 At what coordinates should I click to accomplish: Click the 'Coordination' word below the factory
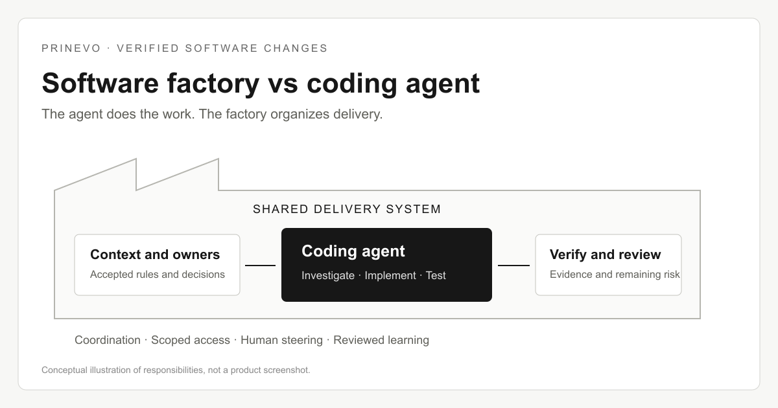pyautogui.click(x=108, y=340)
